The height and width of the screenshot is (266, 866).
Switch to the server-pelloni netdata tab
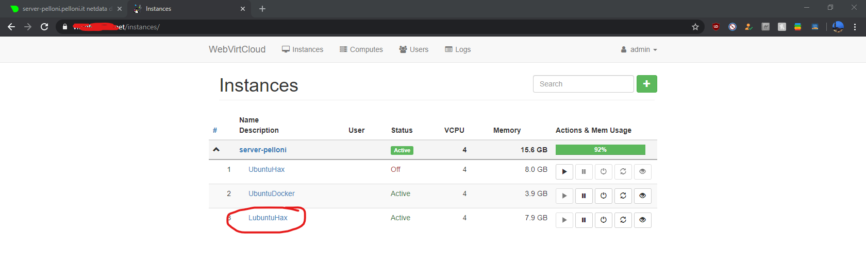tap(65, 9)
